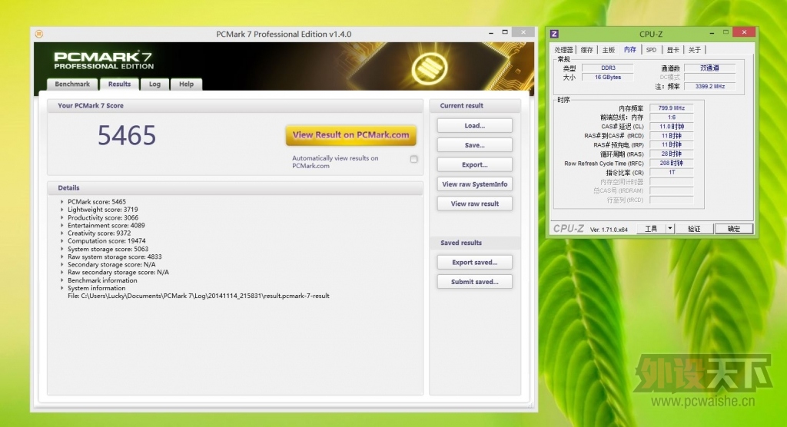Click View Result on PCMark.com button
The height and width of the screenshot is (427, 787).
tap(350, 135)
